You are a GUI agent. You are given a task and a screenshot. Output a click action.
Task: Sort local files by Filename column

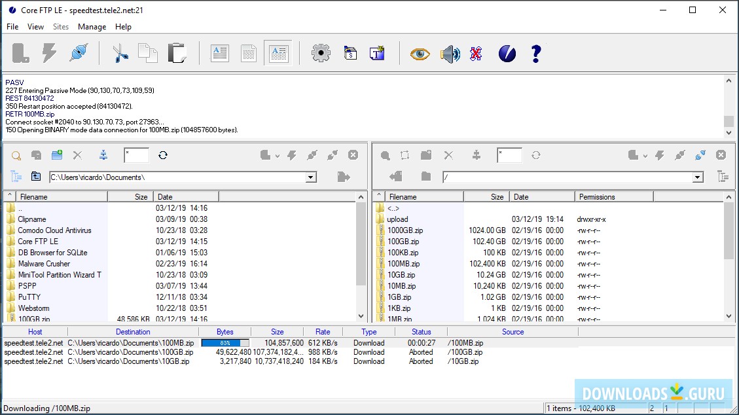click(x=62, y=197)
